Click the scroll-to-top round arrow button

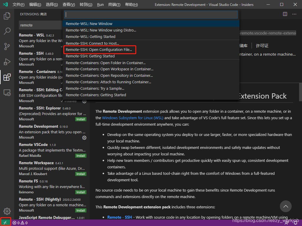click(285, 206)
